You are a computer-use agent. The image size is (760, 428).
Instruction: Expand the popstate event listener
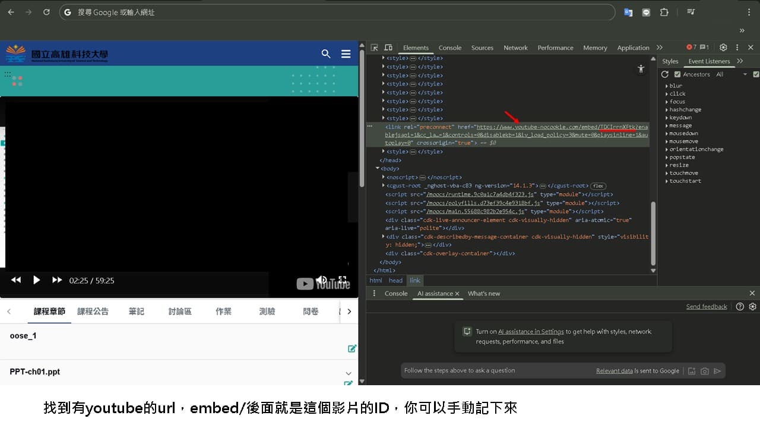[x=667, y=158]
